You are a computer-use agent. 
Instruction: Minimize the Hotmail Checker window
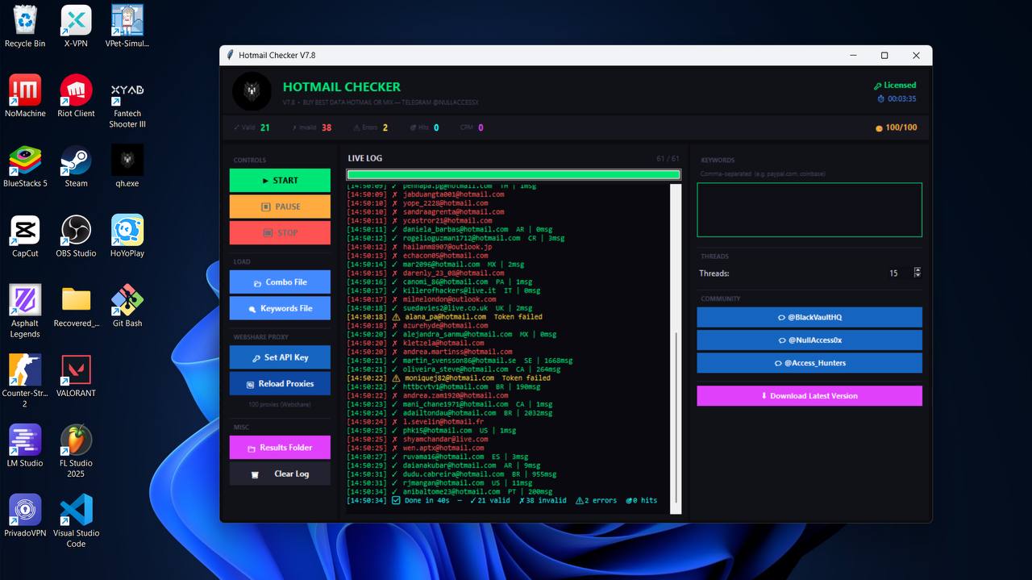(x=853, y=56)
